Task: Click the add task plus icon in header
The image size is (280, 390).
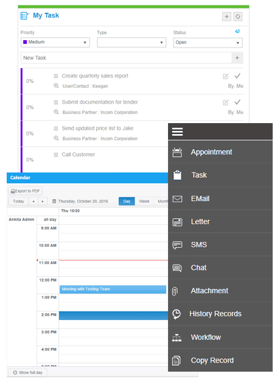Action: click(x=226, y=16)
